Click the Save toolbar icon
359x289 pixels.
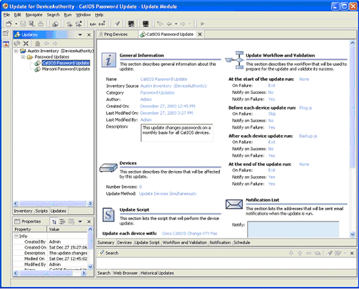point(23,23)
